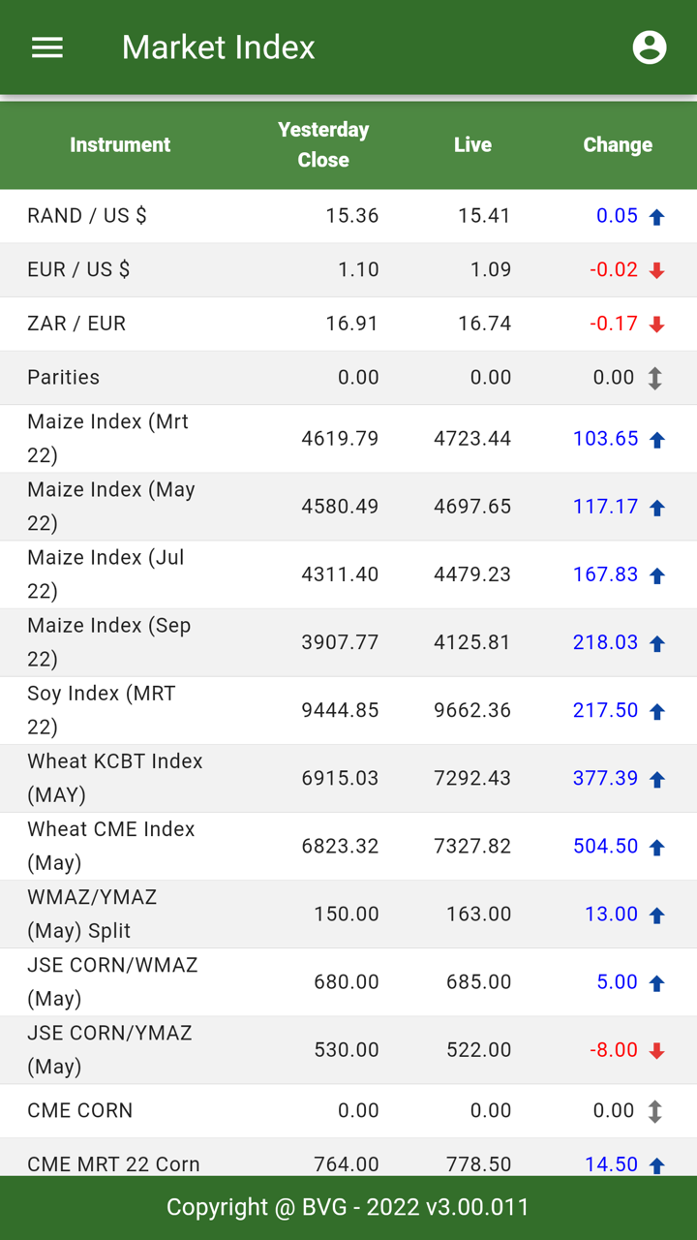Click the Change column header
697x1240 pixels.
pyautogui.click(x=618, y=145)
